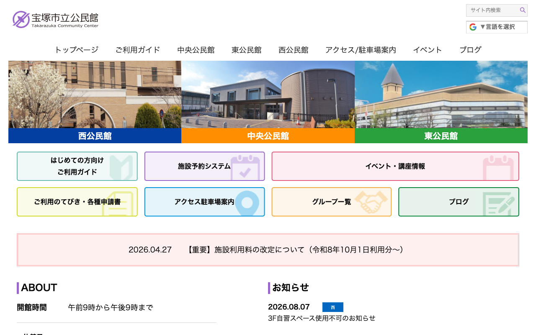Open the green ブログ button
The width and height of the screenshot is (536, 335).
pyautogui.click(x=459, y=202)
